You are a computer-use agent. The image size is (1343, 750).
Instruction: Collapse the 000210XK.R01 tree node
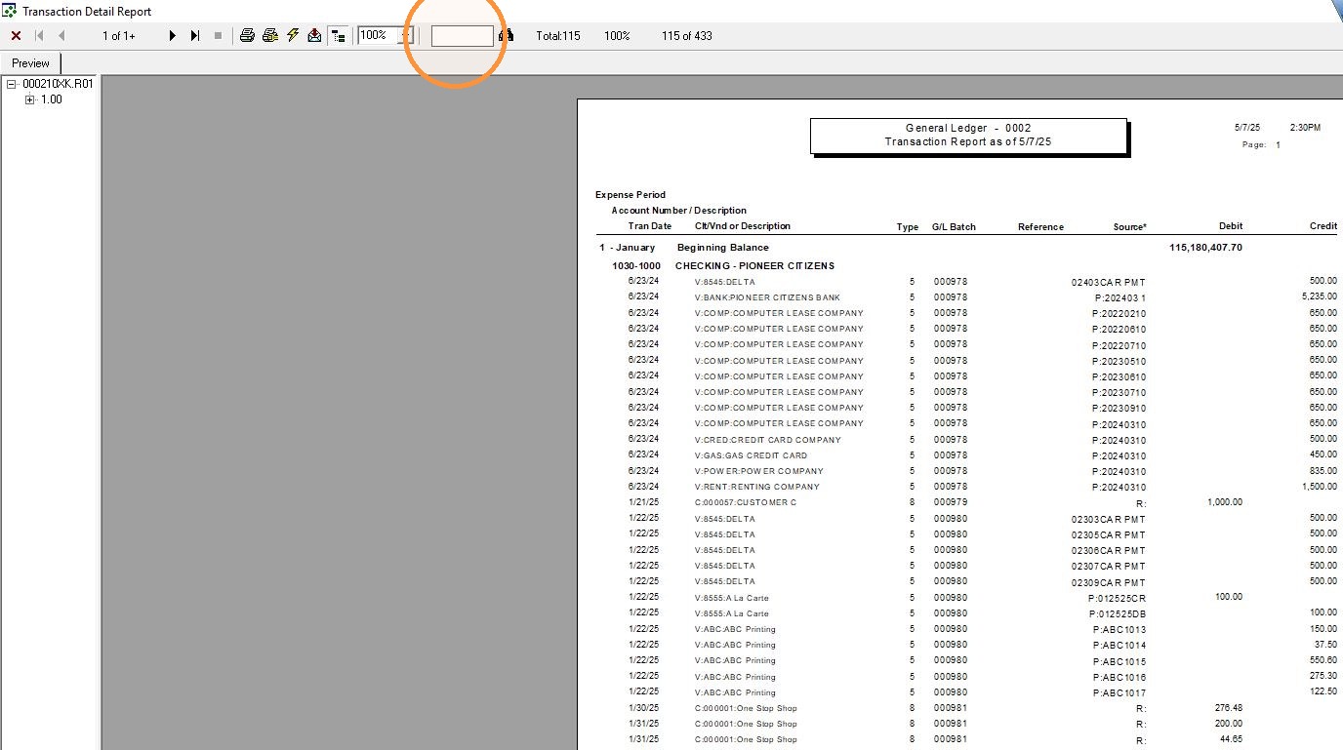click(12, 84)
